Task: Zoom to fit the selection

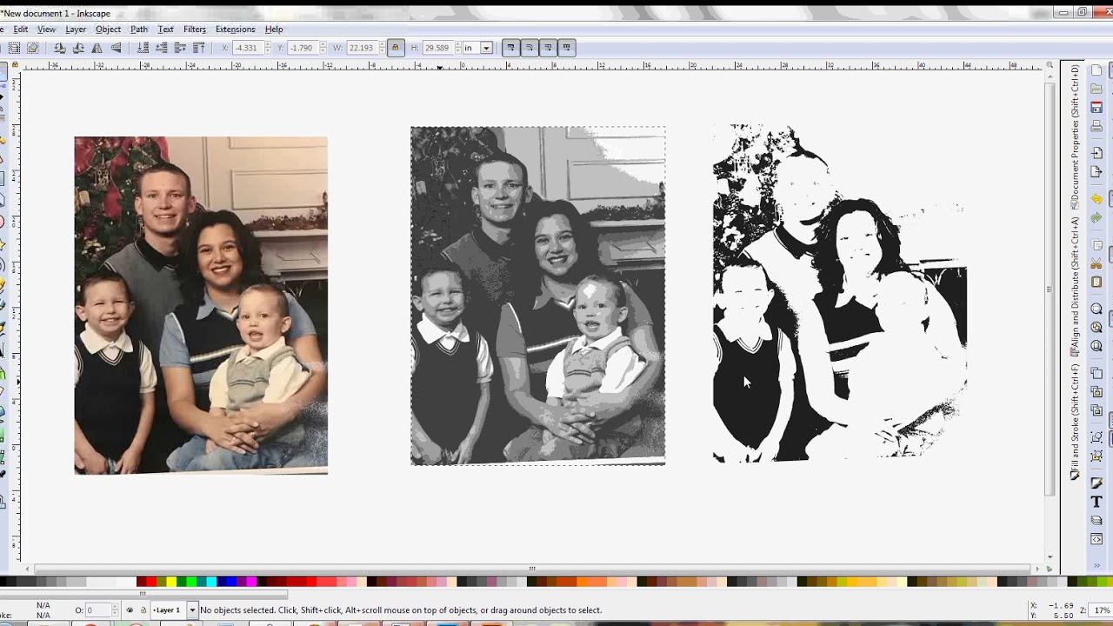Action: click(1096, 309)
